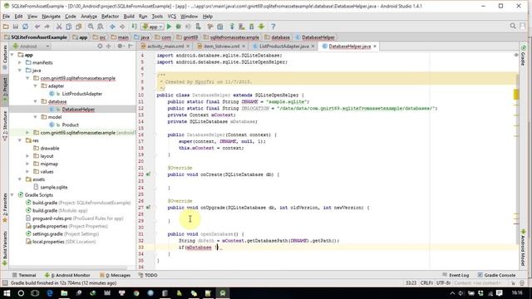Click the Save All toolbar icon
The width and height of the screenshot is (532, 299).
click(x=16, y=27)
